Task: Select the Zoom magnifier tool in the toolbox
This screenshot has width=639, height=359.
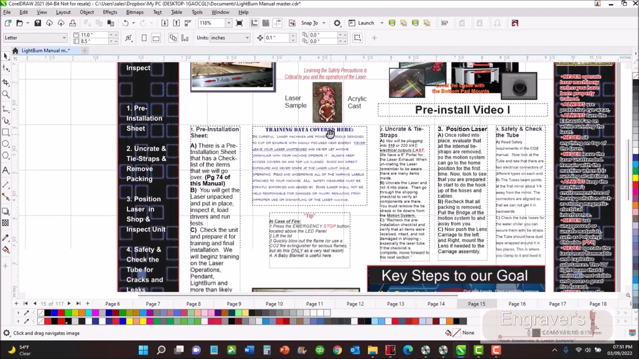Action: 6,94
